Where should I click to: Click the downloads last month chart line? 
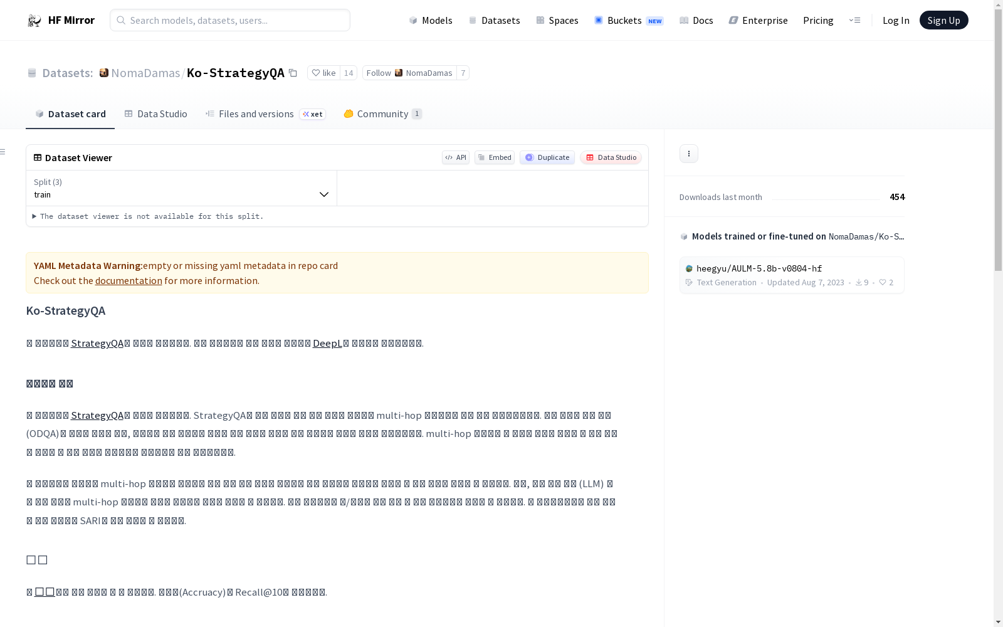point(826,199)
